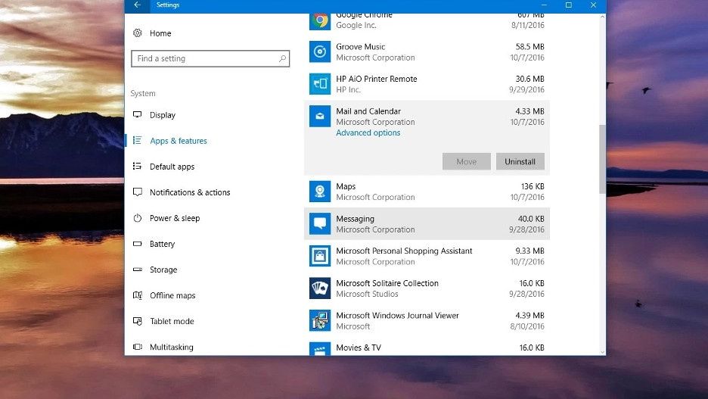This screenshot has height=399, width=708.
Task: Click the Battery icon in sidebar
Action: click(x=138, y=244)
